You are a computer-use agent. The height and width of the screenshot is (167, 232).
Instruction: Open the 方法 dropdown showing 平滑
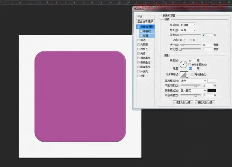pyautogui.click(x=188, y=30)
